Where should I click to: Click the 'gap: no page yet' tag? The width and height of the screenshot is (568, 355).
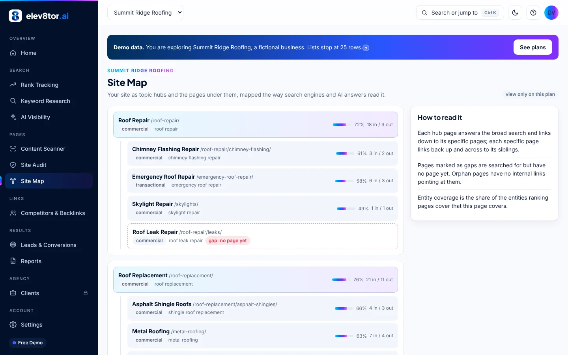tap(228, 241)
